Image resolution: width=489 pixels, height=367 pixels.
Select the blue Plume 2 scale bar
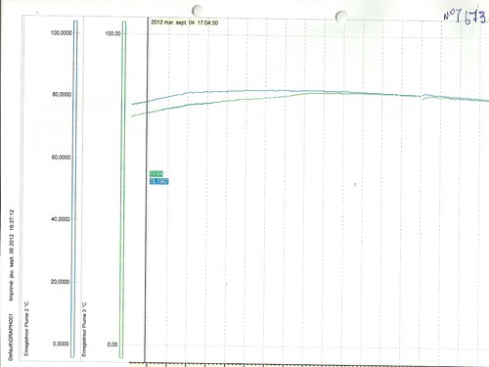pyautogui.click(x=74, y=189)
